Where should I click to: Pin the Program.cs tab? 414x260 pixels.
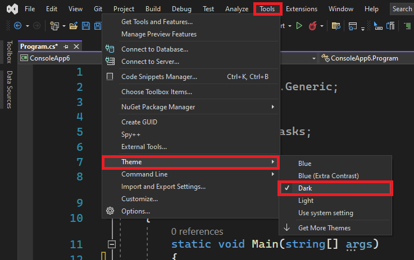click(x=66, y=47)
